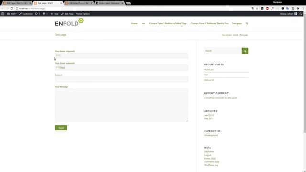The image size is (306, 172).
Task: Open the Comments RSS link
Action: pyautogui.click(x=211, y=162)
